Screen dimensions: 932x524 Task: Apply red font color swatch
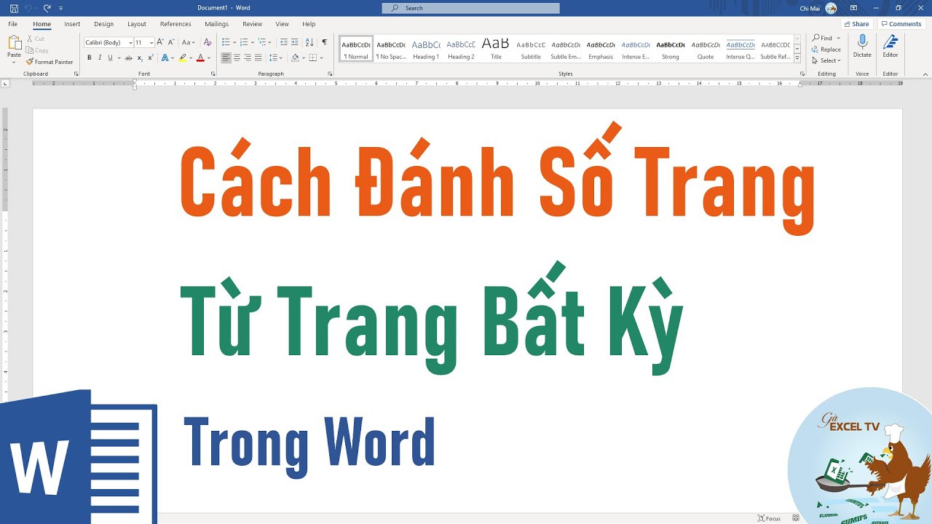coord(200,57)
